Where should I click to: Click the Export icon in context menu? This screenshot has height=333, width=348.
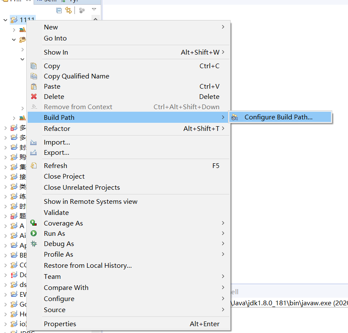(34, 153)
